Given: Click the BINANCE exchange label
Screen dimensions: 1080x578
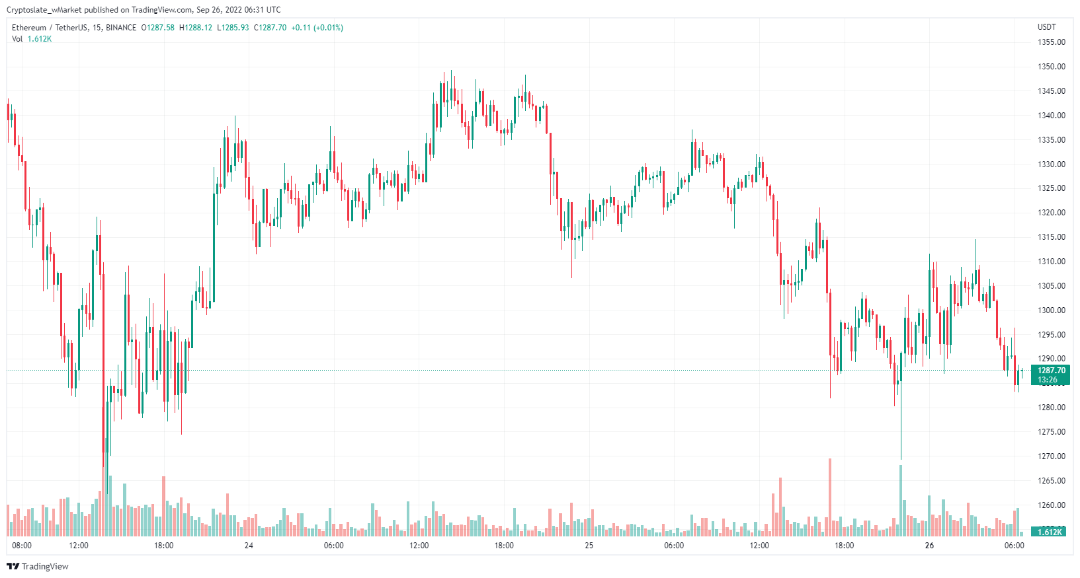Looking at the screenshot, I should pos(121,28).
